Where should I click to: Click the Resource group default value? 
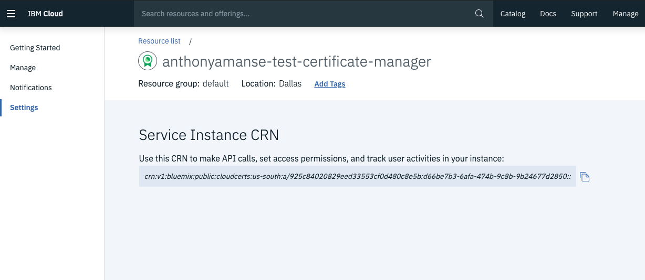pos(215,83)
